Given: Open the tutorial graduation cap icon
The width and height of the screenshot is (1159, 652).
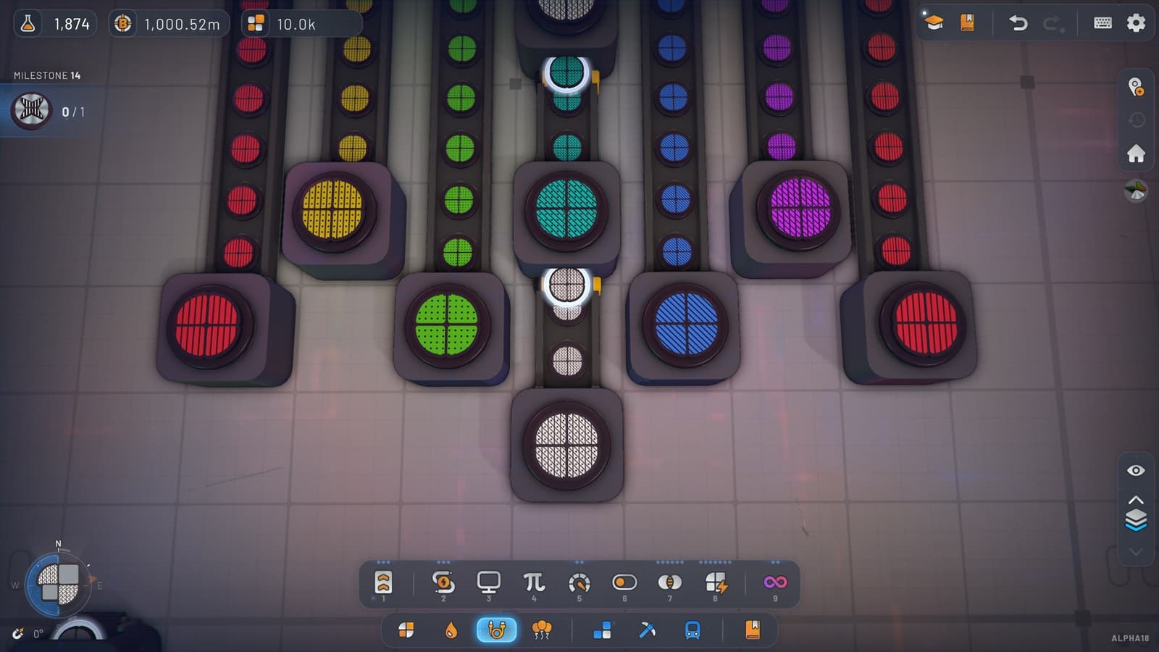Looking at the screenshot, I should (x=934, y=22).
